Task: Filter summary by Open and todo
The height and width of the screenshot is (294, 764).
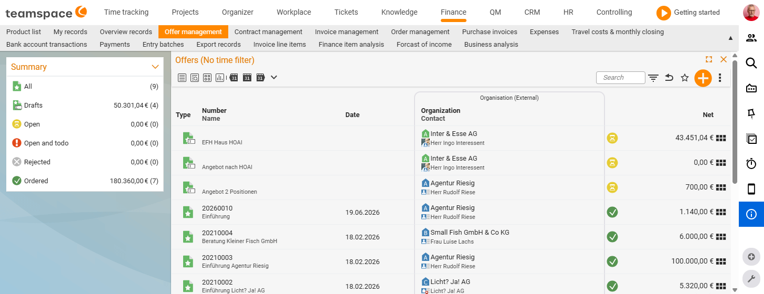Action: tap(85, 143)
